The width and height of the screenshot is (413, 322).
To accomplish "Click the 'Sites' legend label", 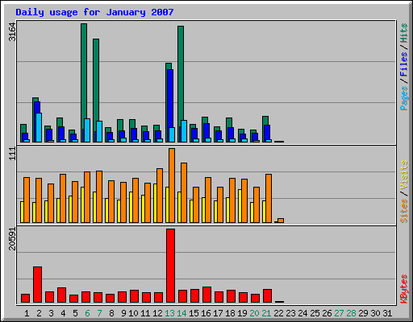I will click(x=403, y=211).
